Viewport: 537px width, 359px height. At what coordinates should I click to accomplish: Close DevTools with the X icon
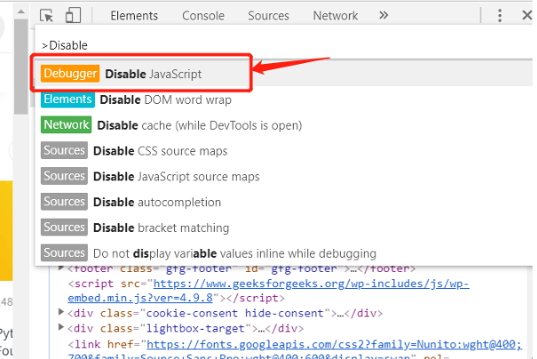click(526, 15)
